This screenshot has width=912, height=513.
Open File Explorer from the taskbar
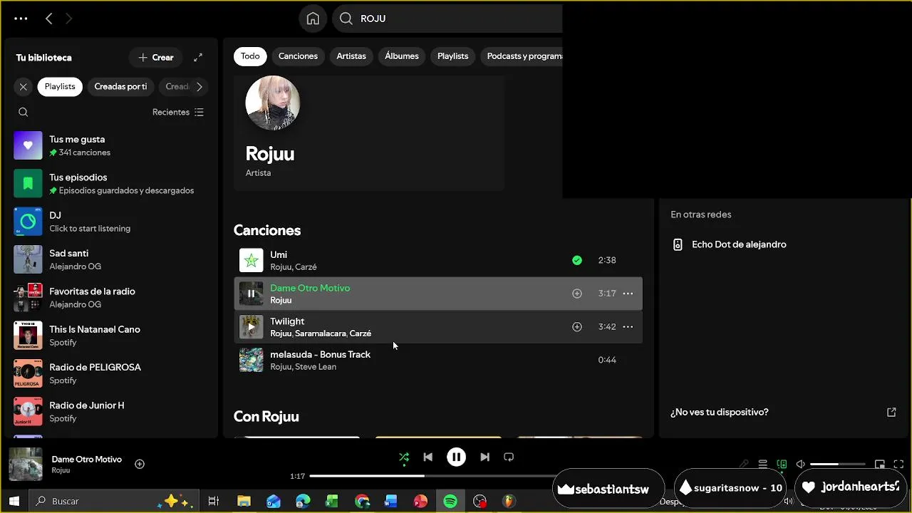[x=244, y=501]
